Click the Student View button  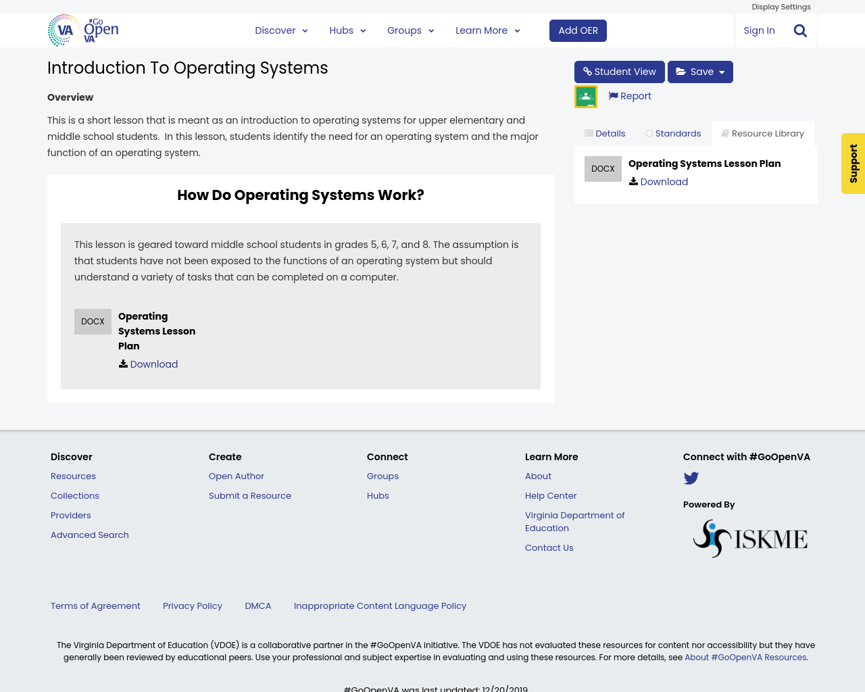point(619,72)
